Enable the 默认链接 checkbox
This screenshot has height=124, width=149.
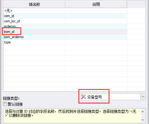(5, 104)
